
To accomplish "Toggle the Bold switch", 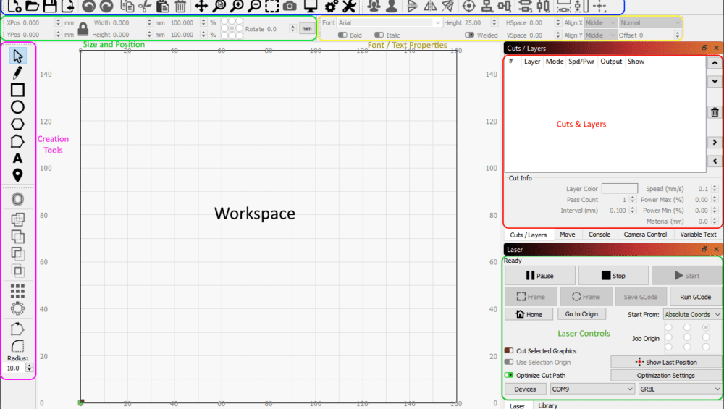I will (x=342, y=35).
